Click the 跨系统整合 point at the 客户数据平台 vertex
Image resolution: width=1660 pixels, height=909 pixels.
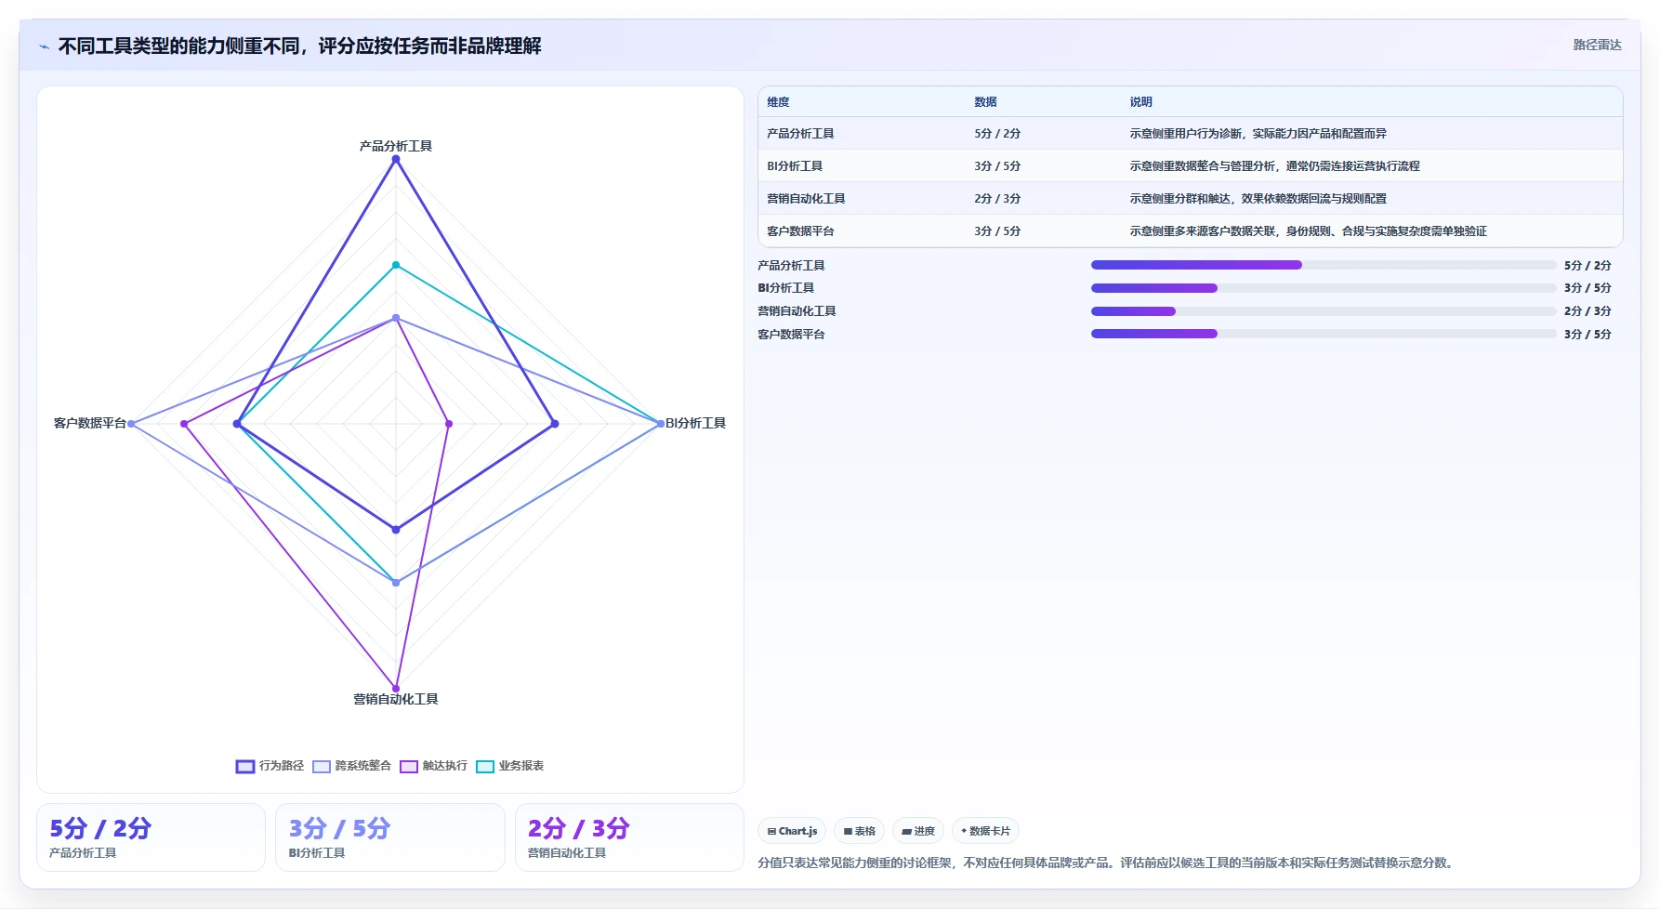pos(131,424)
